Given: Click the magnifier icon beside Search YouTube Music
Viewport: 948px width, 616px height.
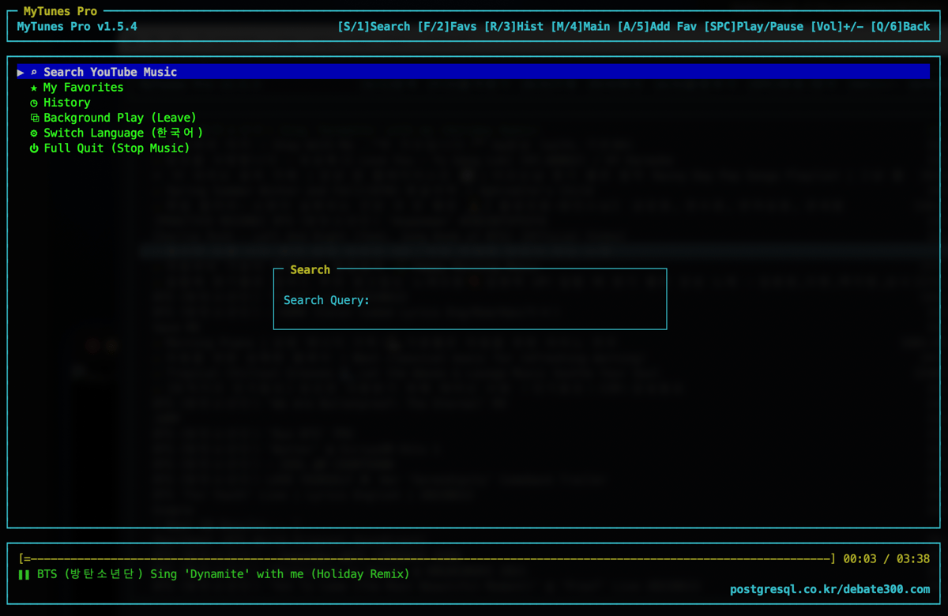Looking at the screenshot, I should pyautogui.click(x=34, y=72).
